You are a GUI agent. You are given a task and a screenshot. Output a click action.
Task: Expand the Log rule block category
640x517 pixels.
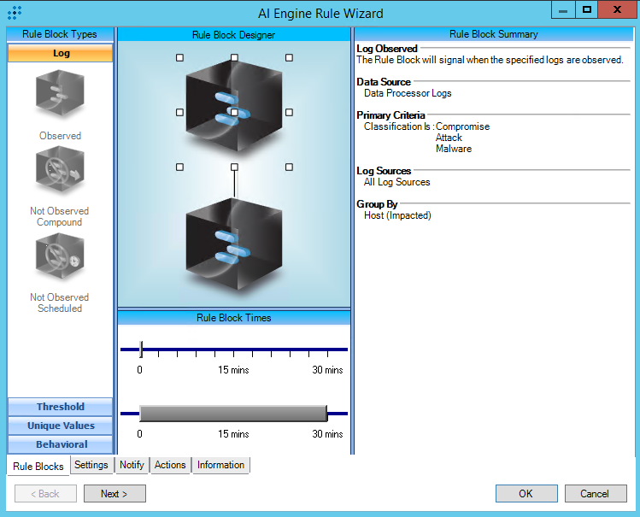[x=61, y=53]
